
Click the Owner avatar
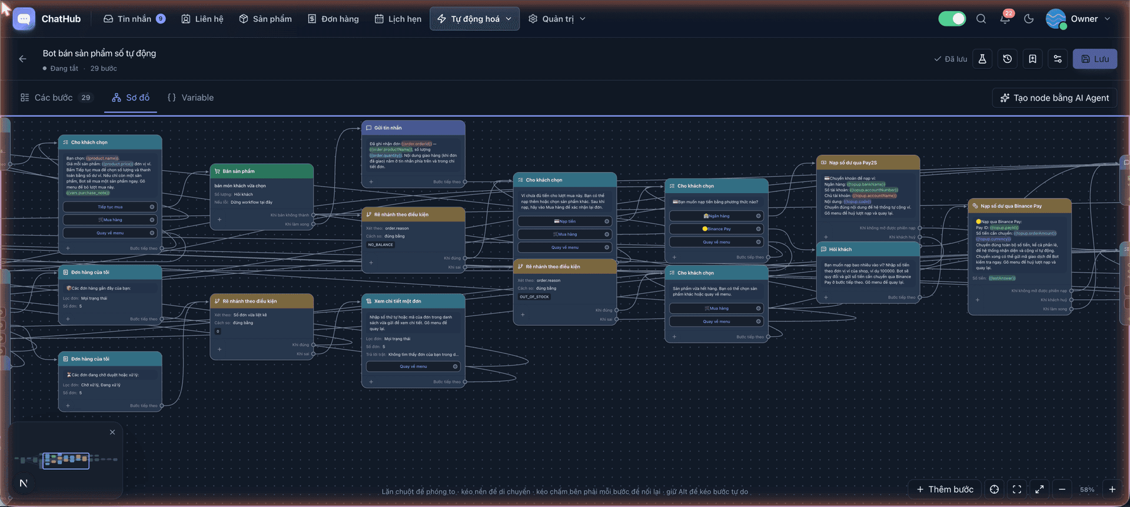pyautogui.click(x=1056, y=19)
